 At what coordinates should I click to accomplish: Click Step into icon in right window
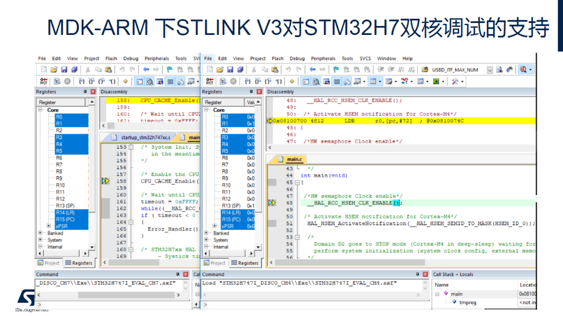pos(248,81)
